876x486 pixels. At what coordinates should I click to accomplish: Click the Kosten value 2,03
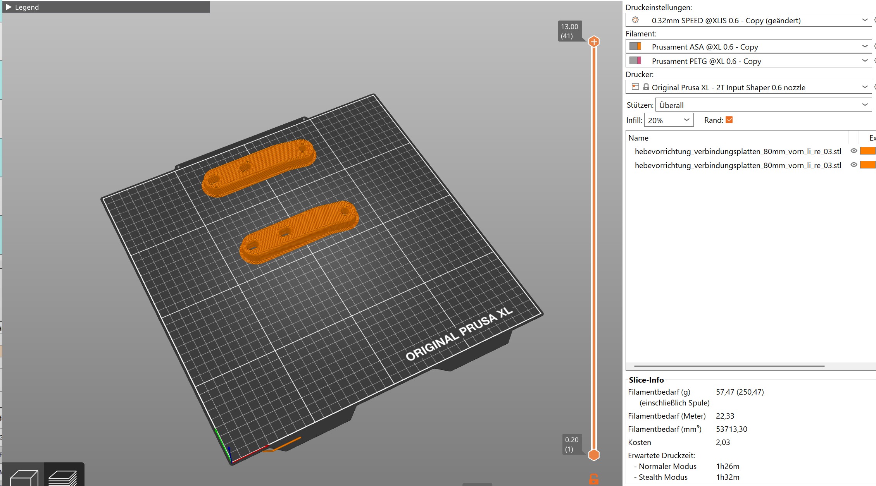click(723, 442)
